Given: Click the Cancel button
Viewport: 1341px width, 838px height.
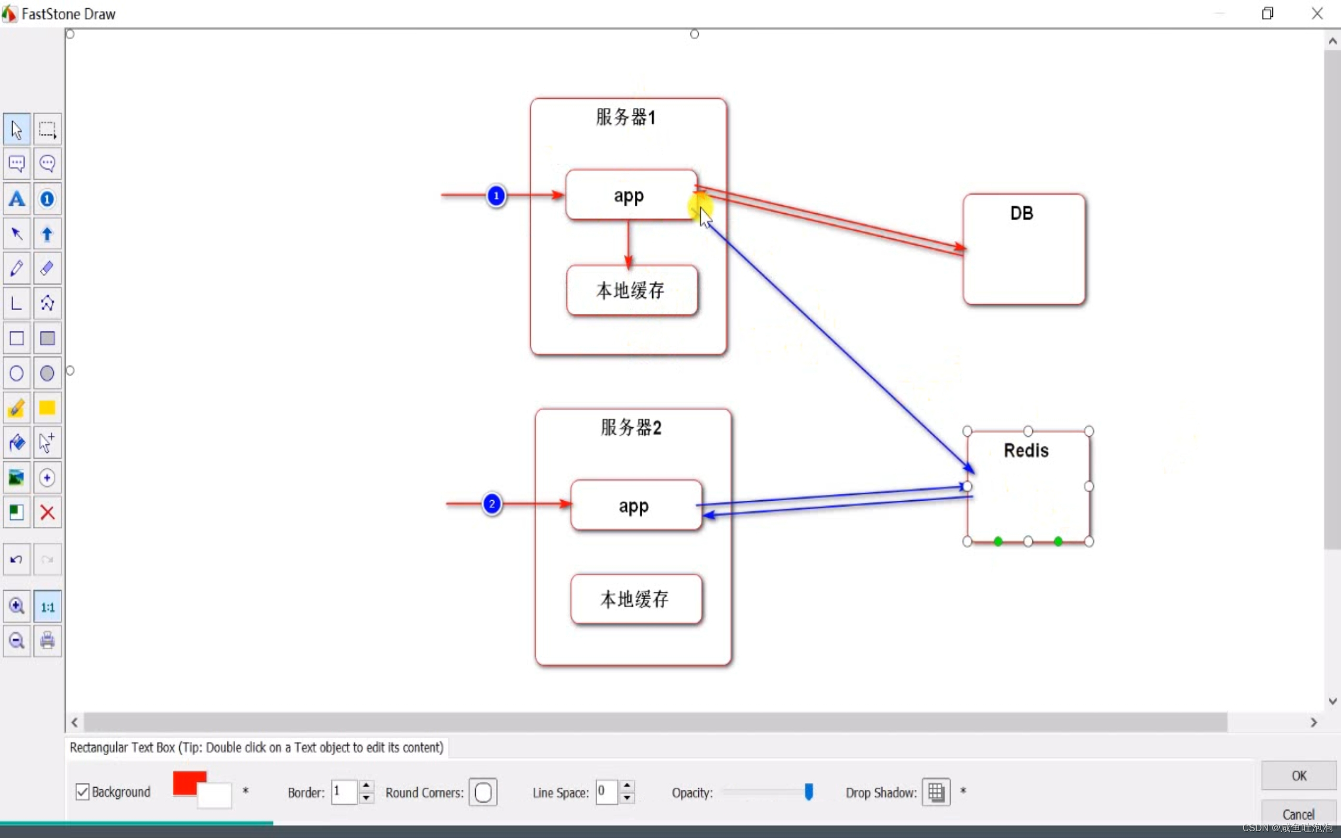Looking at the screenshot, I should 1299,813.
